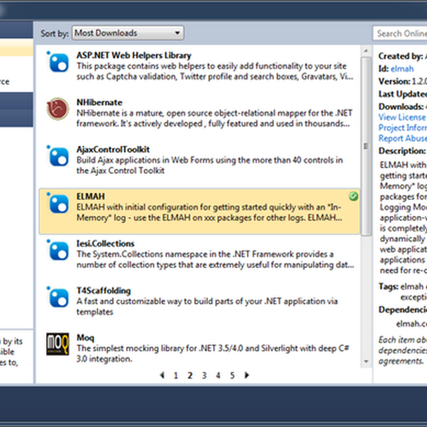Screen dimensions: 427x427
Task: Click the elmah Id link
Action: click(402, 69)
